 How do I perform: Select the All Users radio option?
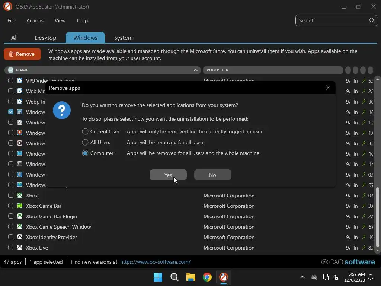(x=85, y=142)
